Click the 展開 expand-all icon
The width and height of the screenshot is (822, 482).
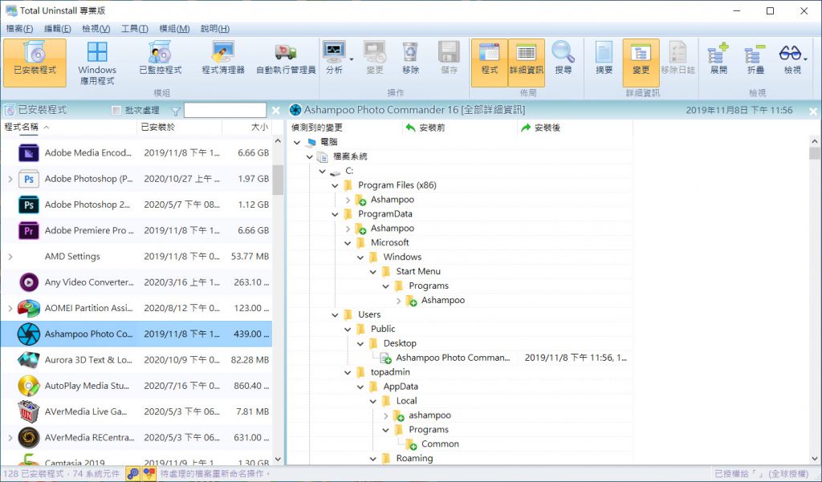click(718, 60)
